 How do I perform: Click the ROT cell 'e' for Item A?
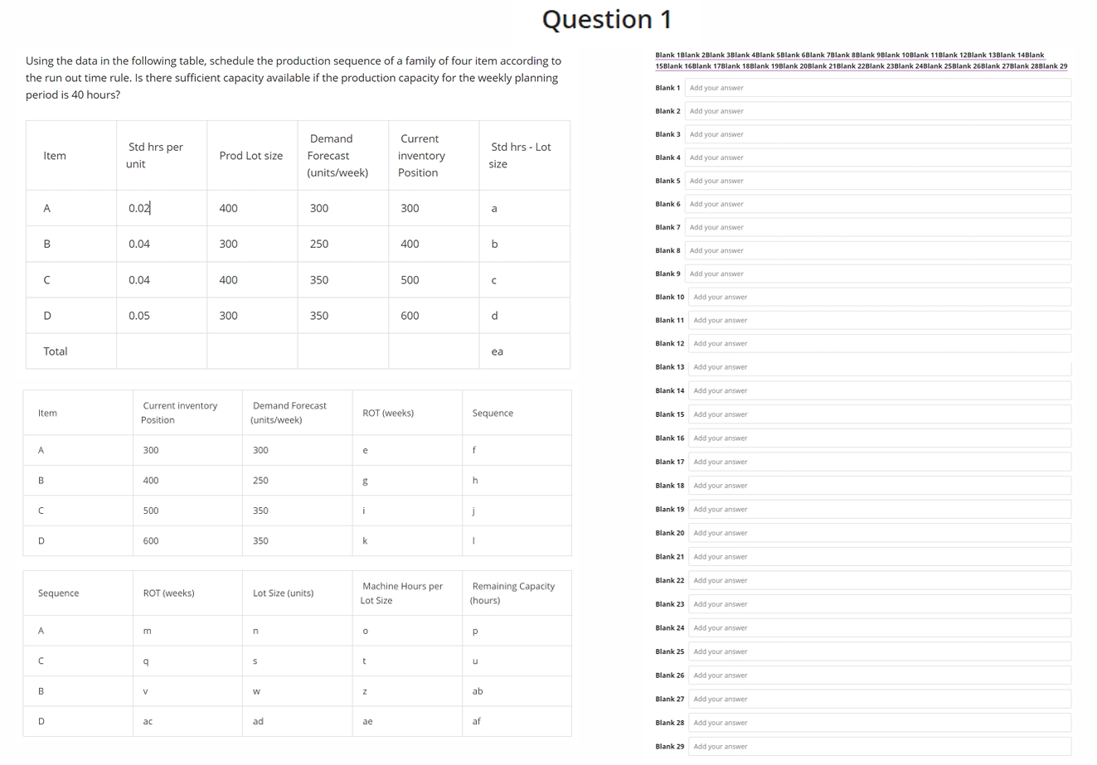tap(364, 449)
